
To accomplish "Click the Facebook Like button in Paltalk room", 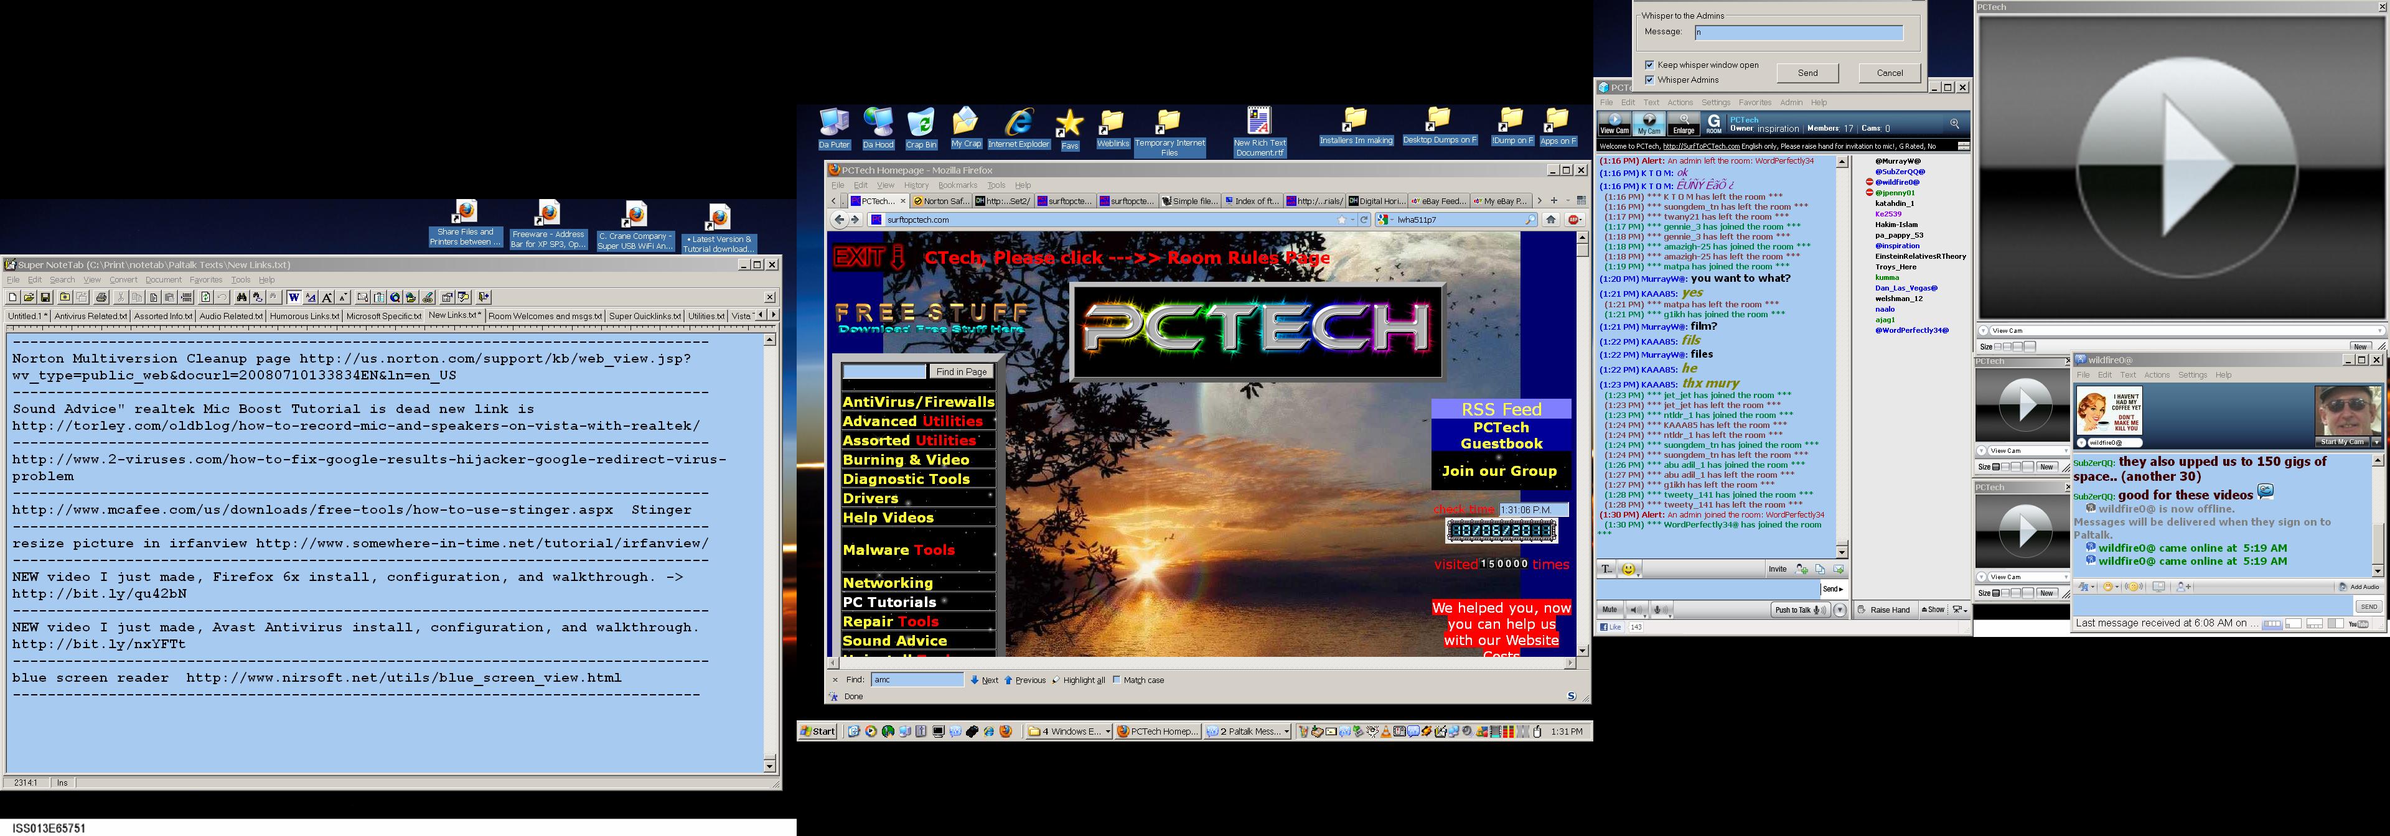I will point(1611,628).
